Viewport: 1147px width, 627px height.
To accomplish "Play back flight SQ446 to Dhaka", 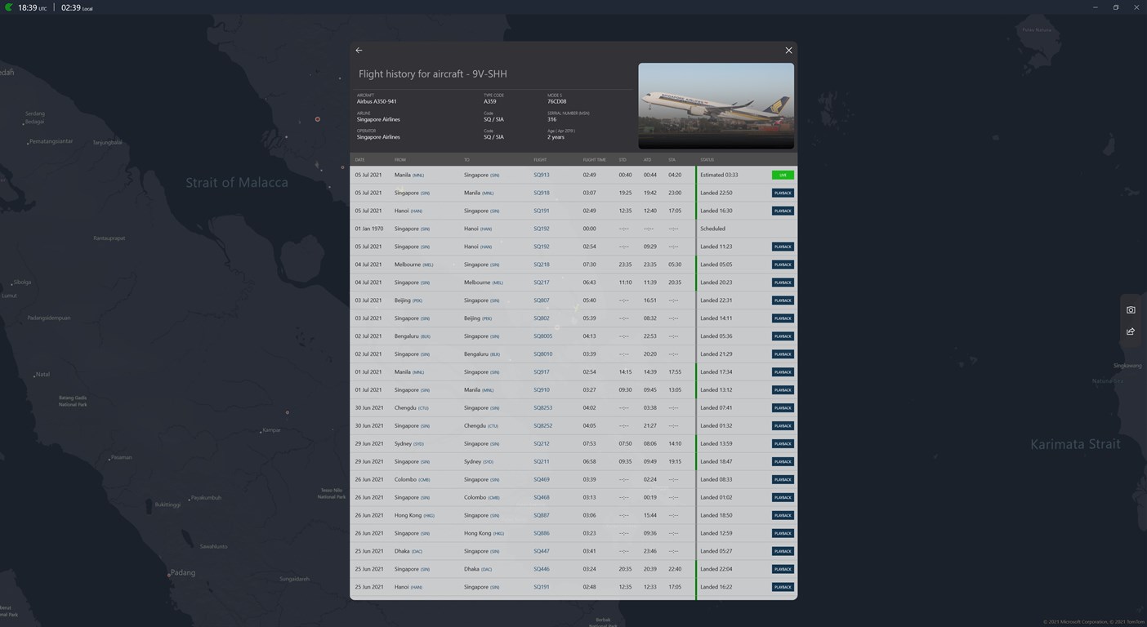I will [x=783, y=570].
